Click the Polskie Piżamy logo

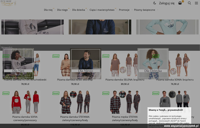[x=8, y=3]
